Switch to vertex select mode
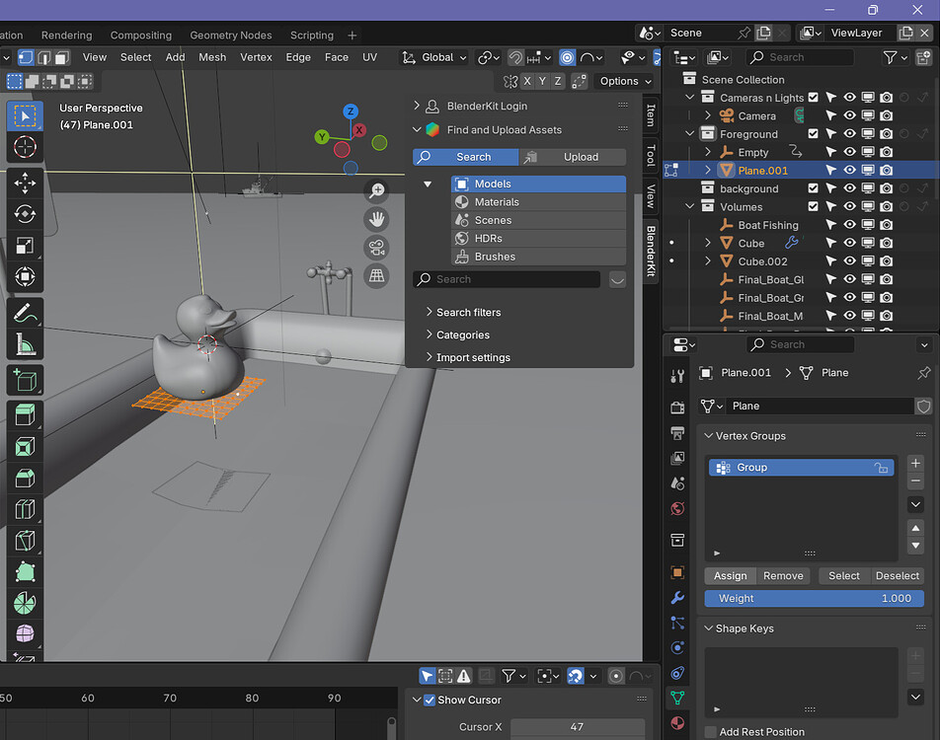The width and height of the screenshot is (940, 740). pos(26,57)
